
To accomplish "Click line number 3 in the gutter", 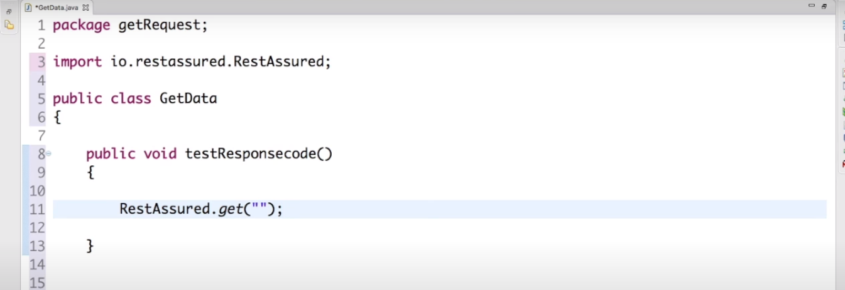I will pyautogui.click(x=41, y=62).
